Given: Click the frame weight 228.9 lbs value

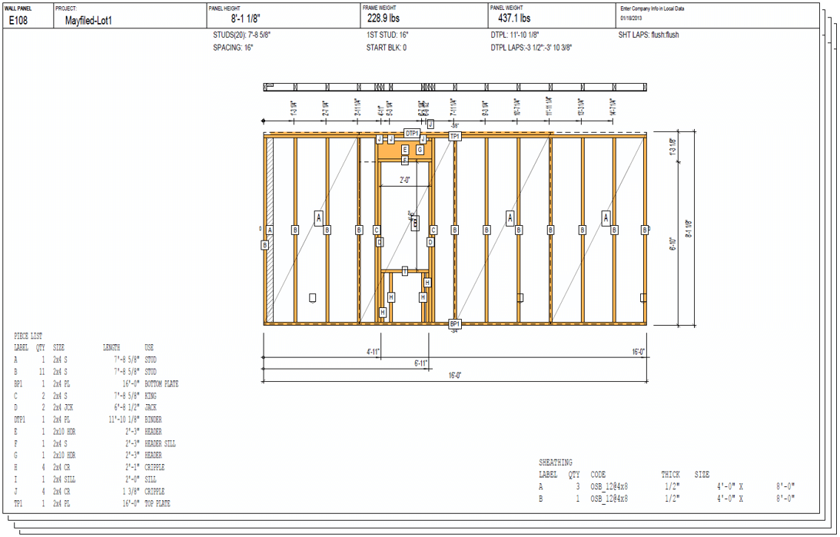Looking at the screenshot, I should [x=383, y=18].
